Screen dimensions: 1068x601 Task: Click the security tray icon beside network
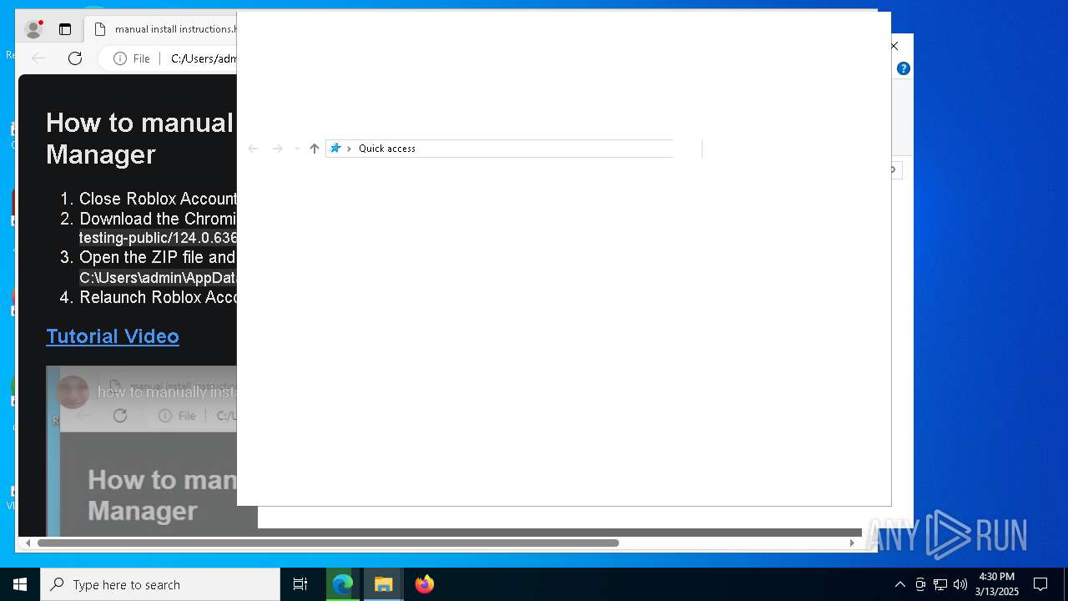click(x=920, y=584)
